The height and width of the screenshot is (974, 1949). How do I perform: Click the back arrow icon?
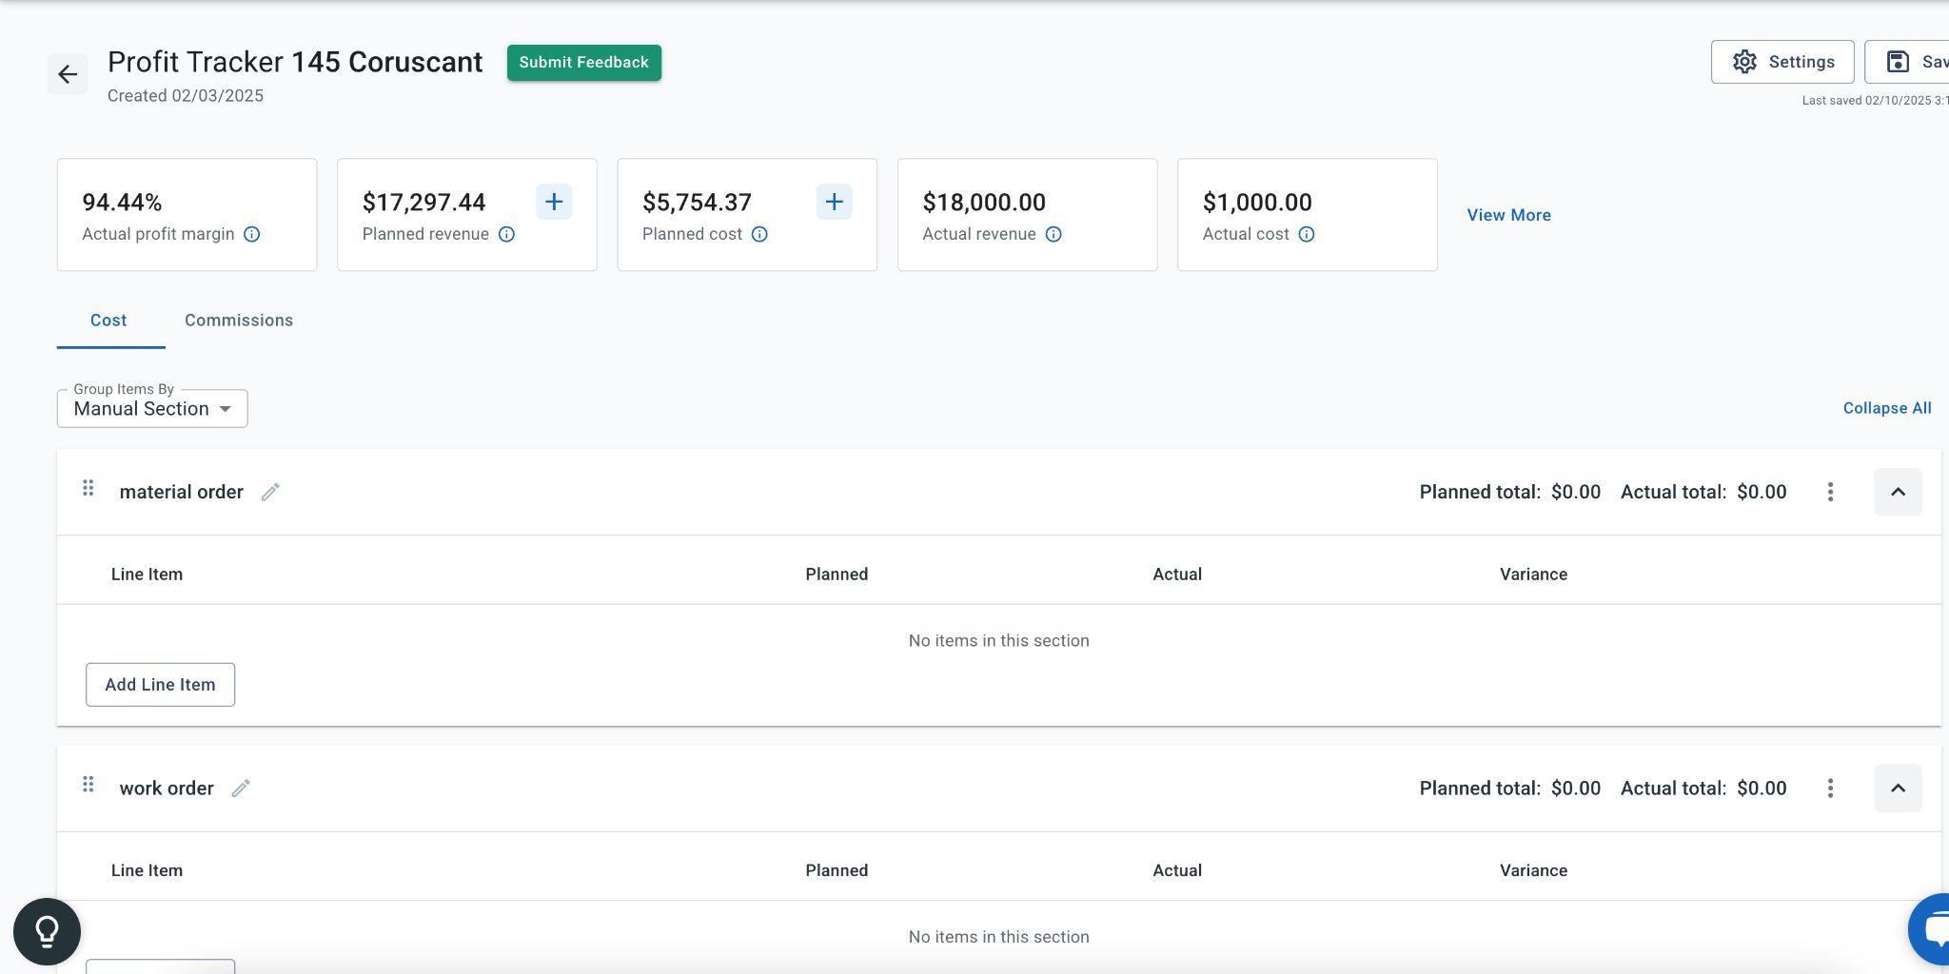click(68, 74)
